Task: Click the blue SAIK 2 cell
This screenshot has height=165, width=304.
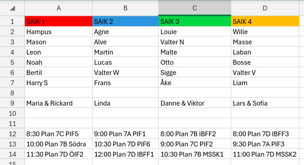Action: [x=126, y=21]
